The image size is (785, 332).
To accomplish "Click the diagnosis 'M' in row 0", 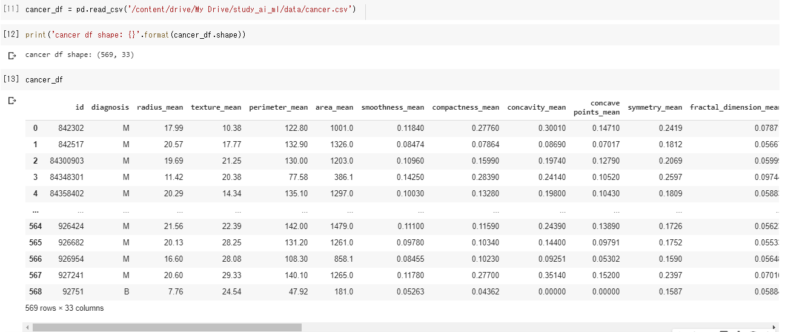I will tap(126, 128).
